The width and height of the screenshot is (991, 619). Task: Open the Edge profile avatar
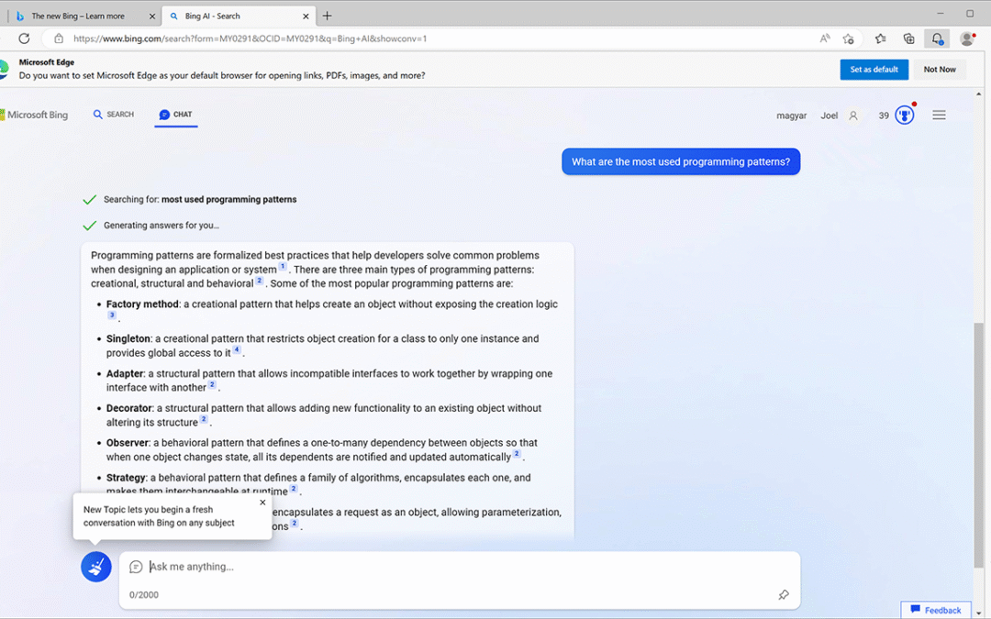click(966, 39)
